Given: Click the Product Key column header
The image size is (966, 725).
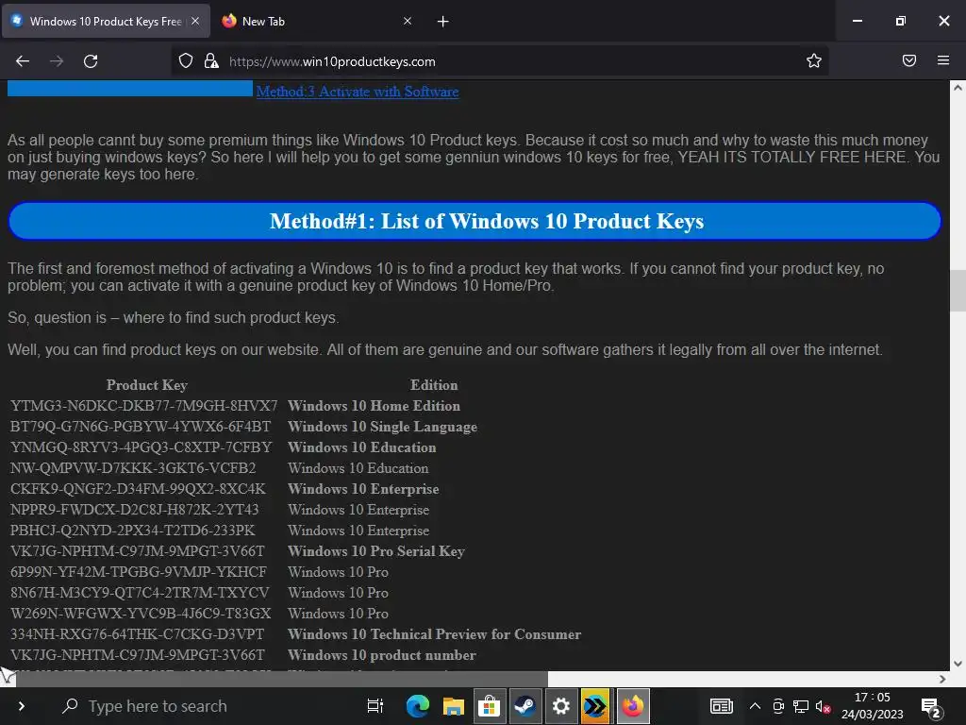Looking at the screenshot, I should (146, 385).
